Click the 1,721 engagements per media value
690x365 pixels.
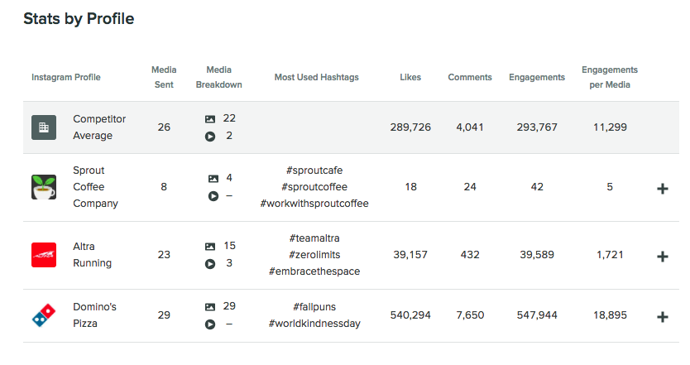pyautogui.click(x=610, y=255)
